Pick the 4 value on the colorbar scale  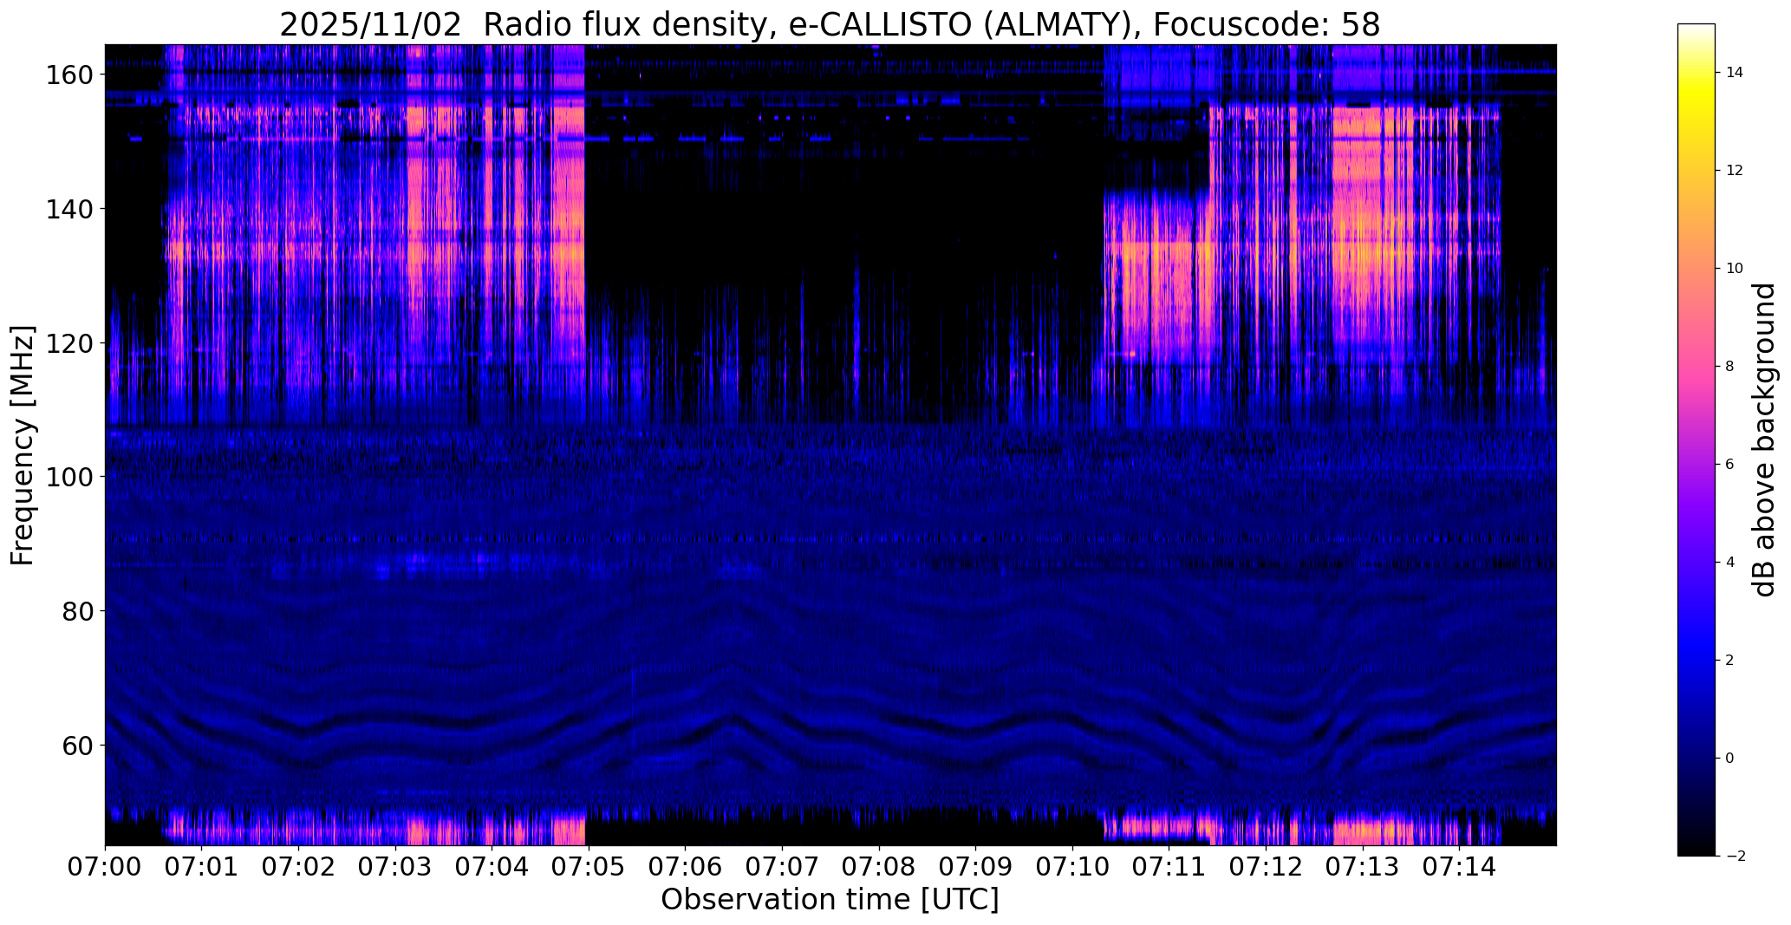pos(1729,563)
